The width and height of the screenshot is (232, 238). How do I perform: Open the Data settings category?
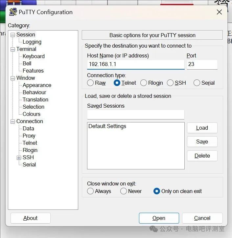click(28, 128)
